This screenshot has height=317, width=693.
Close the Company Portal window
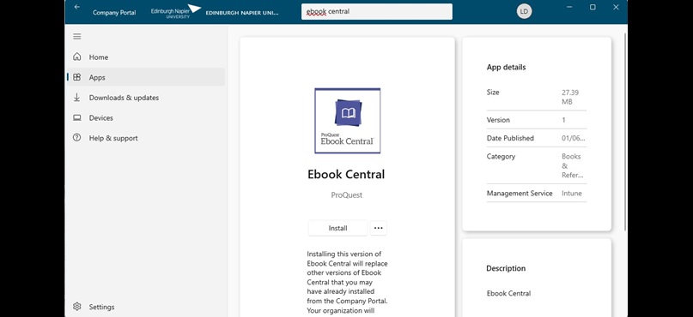(616, 7)
